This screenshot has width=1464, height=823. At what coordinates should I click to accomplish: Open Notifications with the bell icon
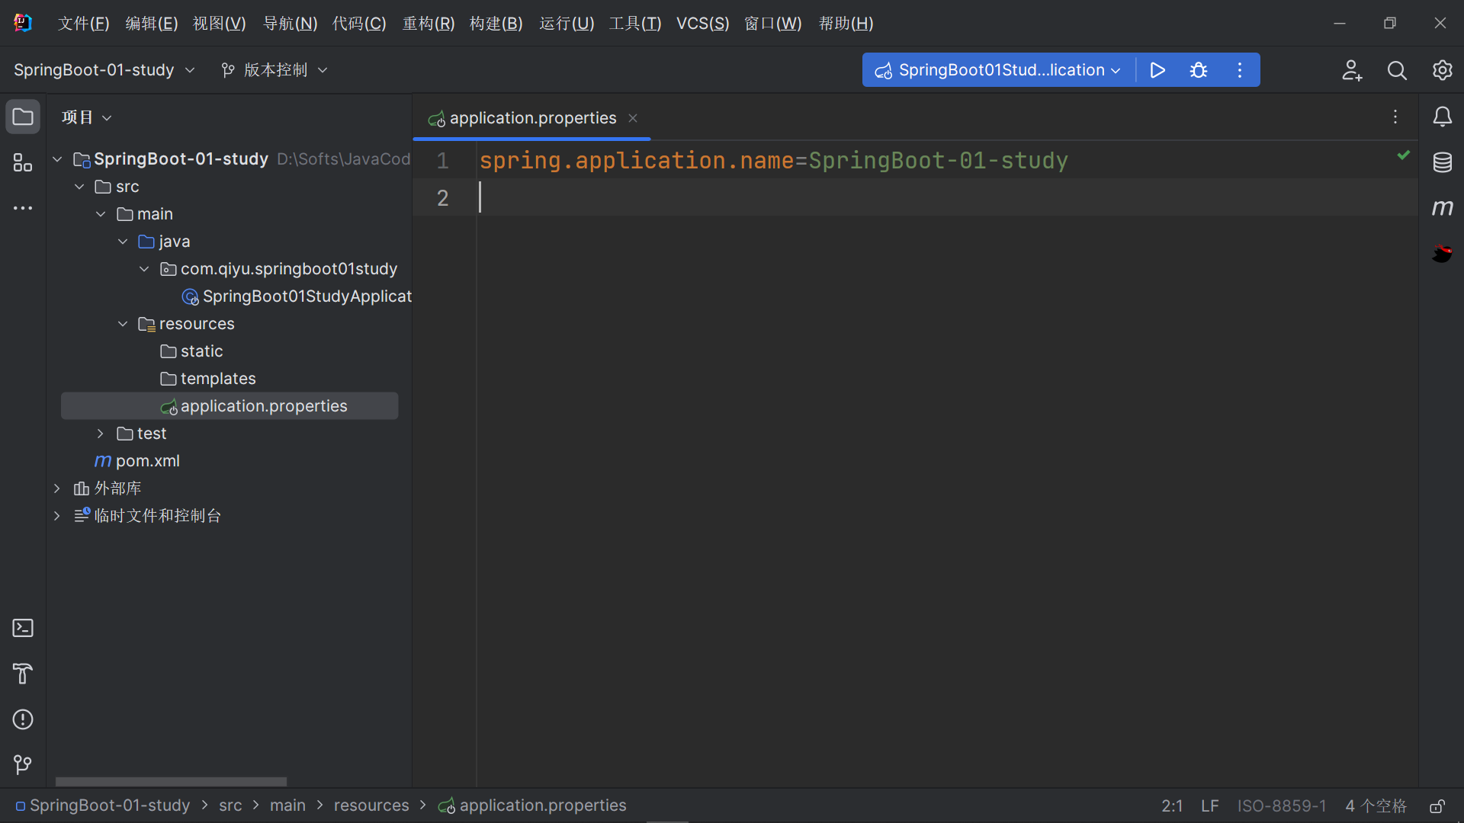coord(1443,117)
